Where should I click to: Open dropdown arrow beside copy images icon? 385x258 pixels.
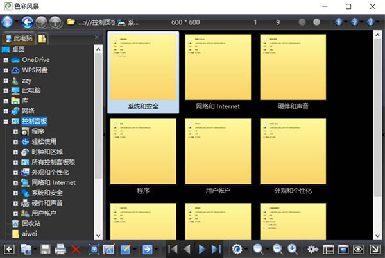(x=35, y=250)
